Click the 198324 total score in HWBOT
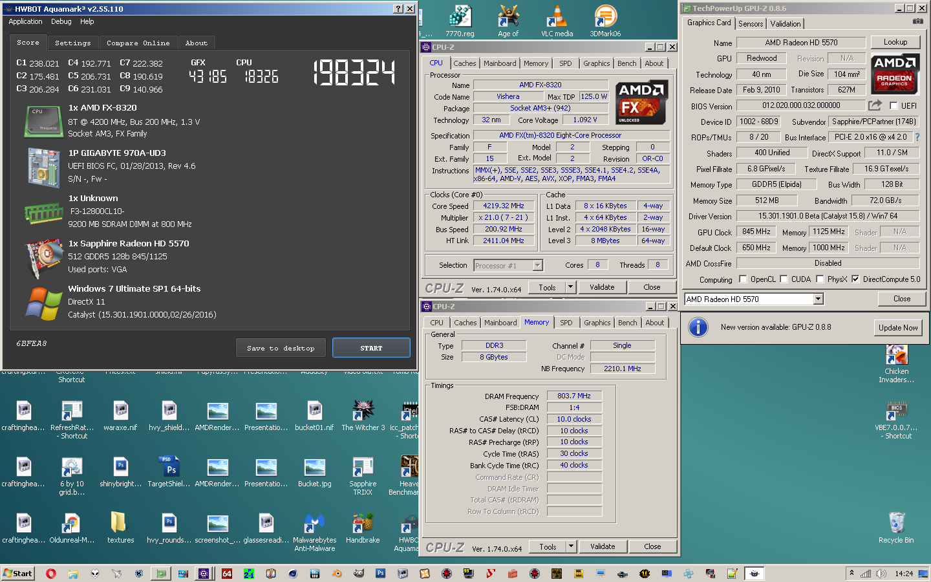 [354, 72]
